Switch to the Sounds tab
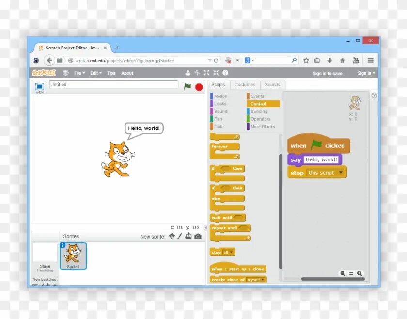407x319 pixels. click(272, 85)
